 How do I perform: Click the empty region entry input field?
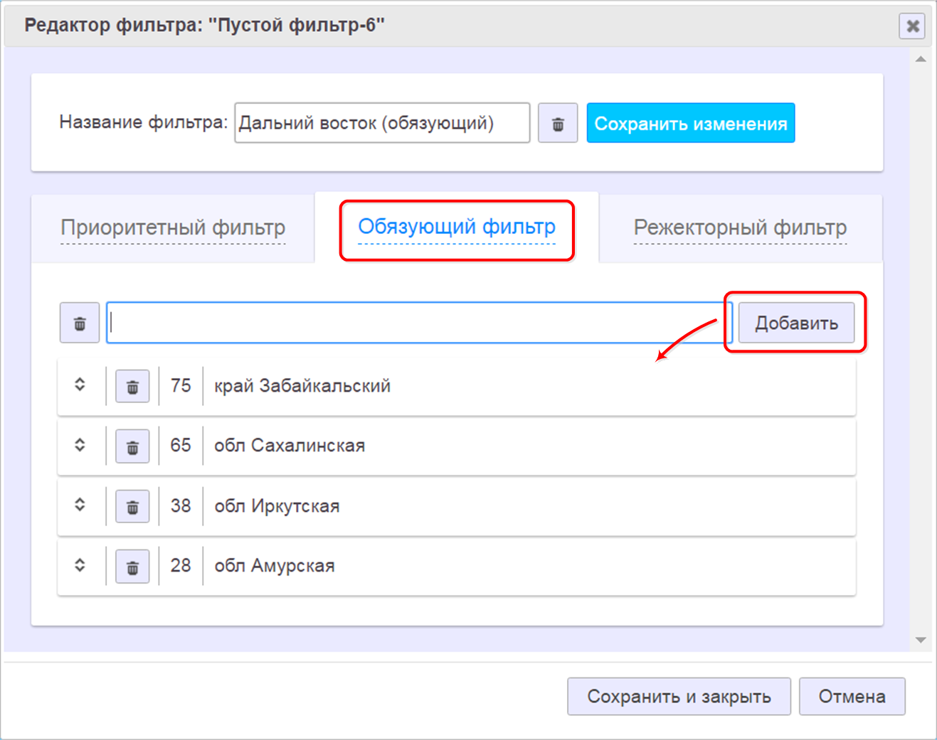418,323
